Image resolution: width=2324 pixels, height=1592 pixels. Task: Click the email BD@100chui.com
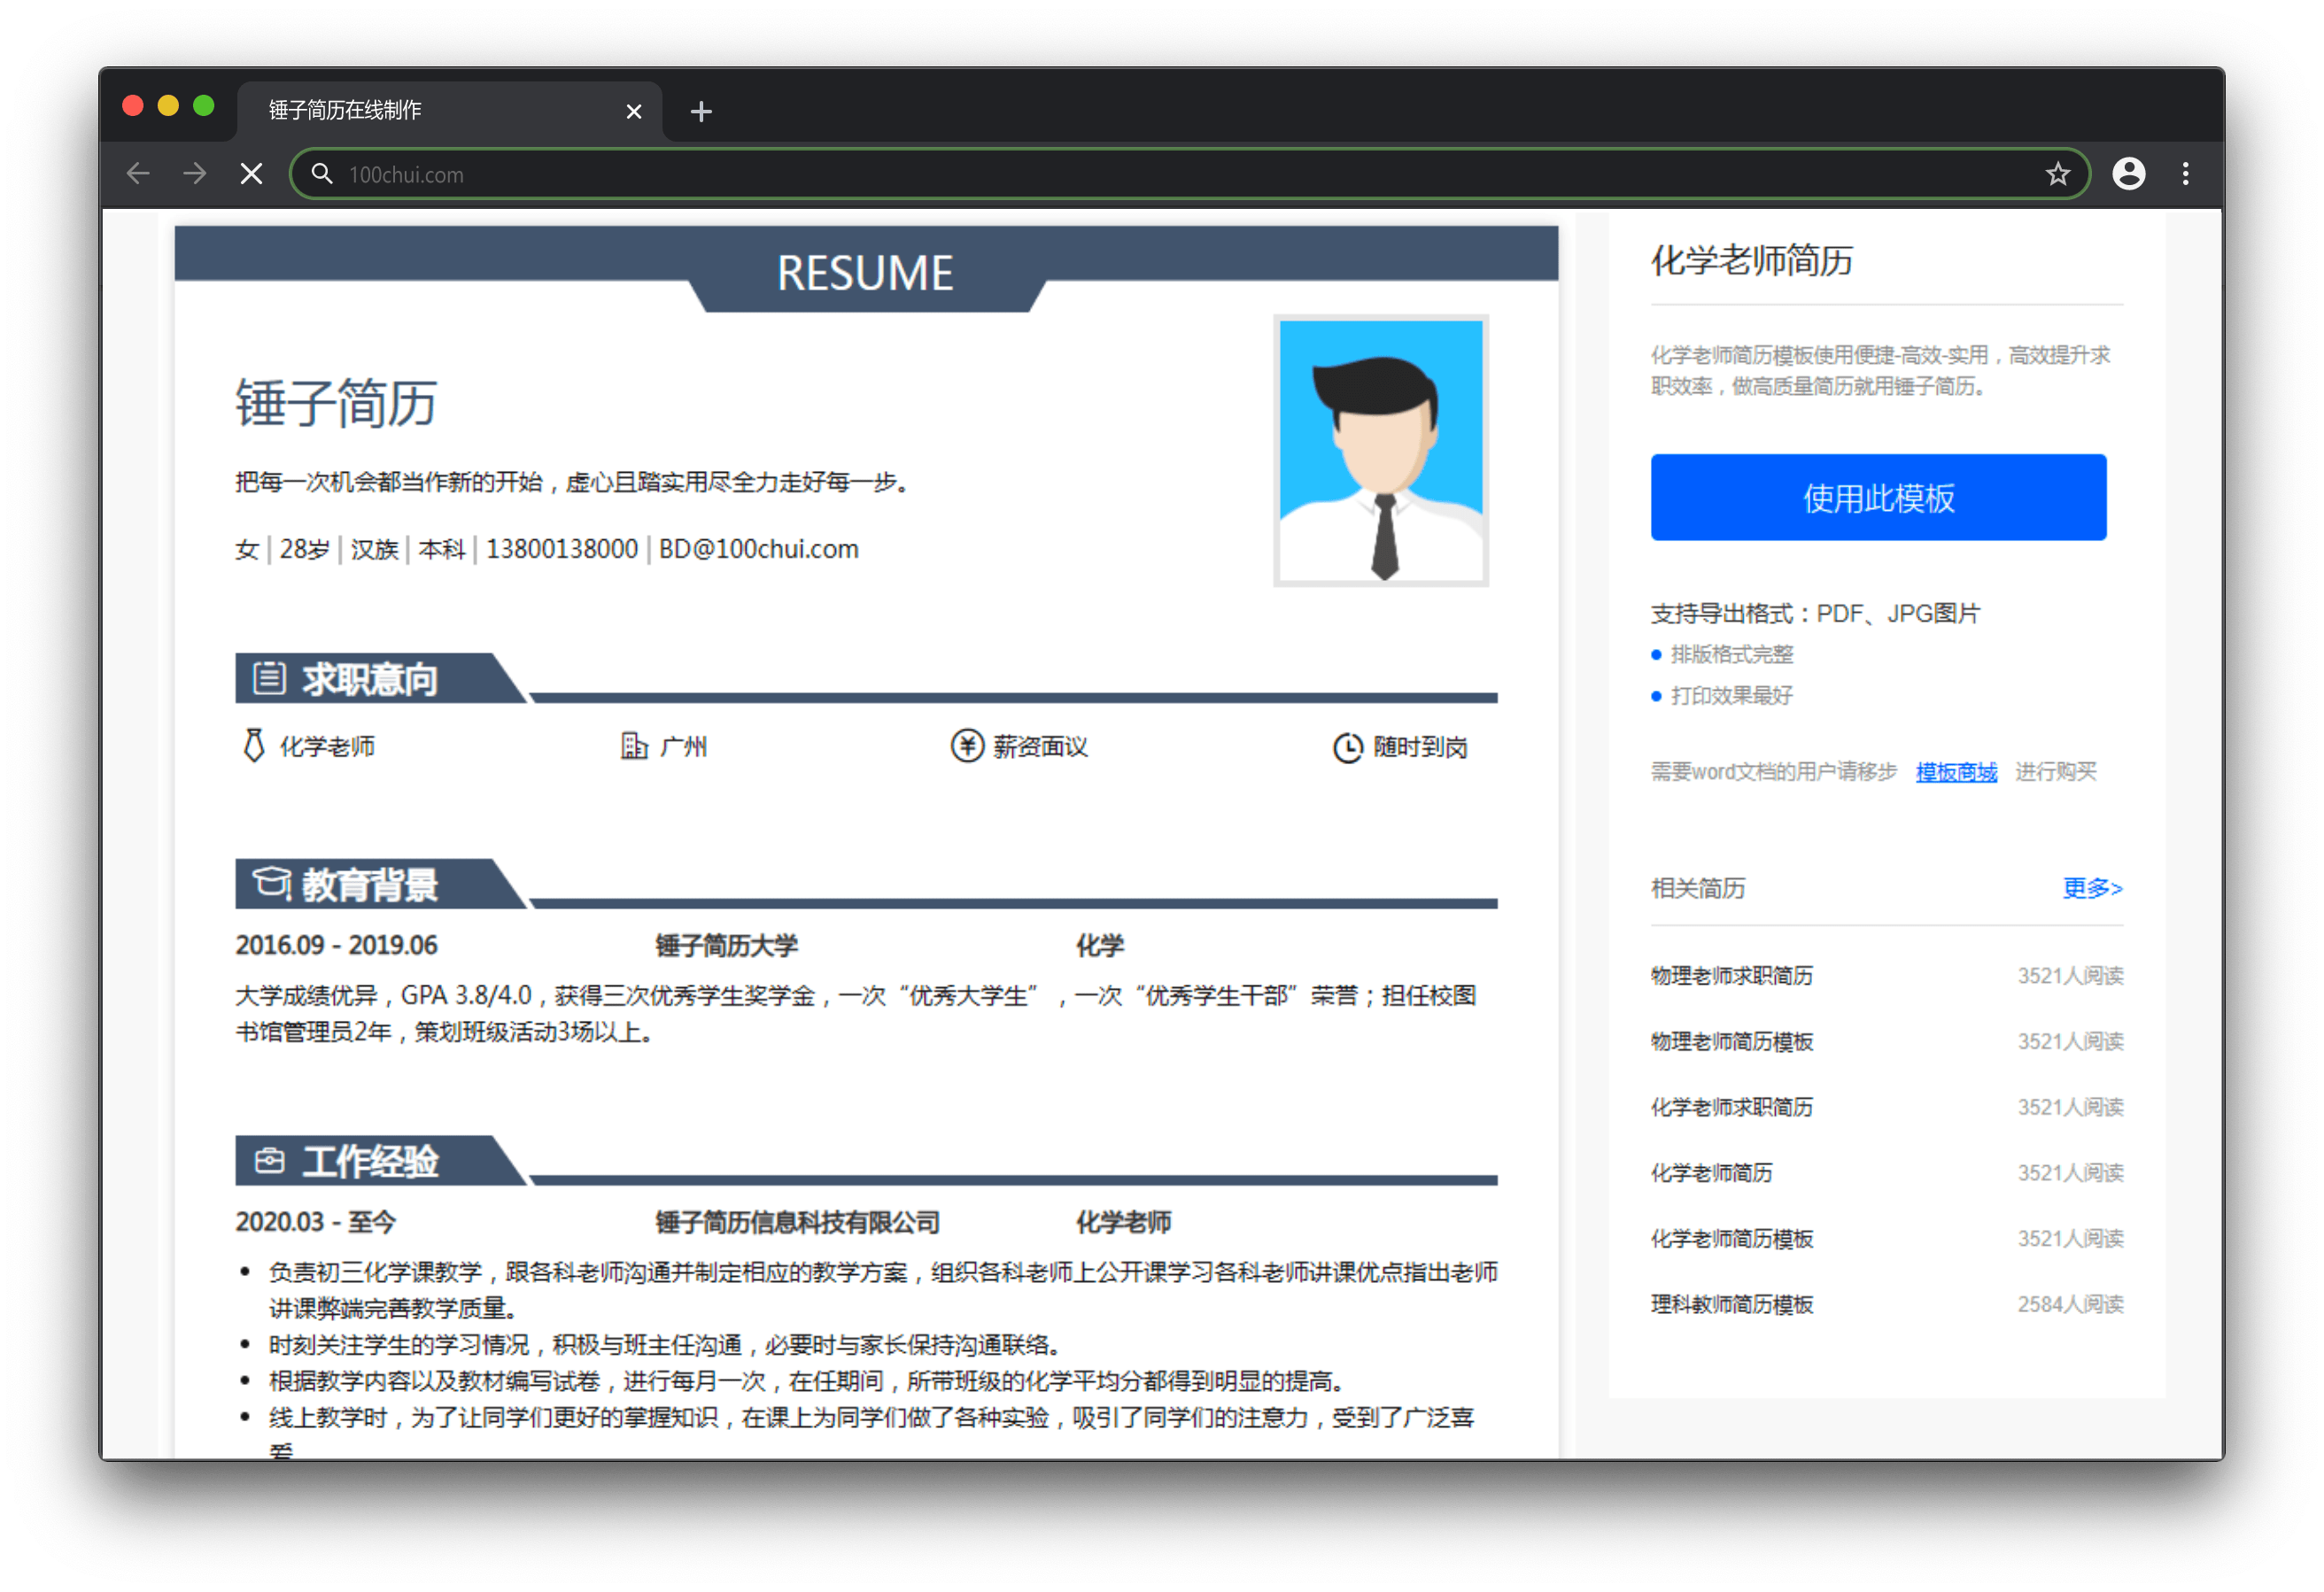758,549
